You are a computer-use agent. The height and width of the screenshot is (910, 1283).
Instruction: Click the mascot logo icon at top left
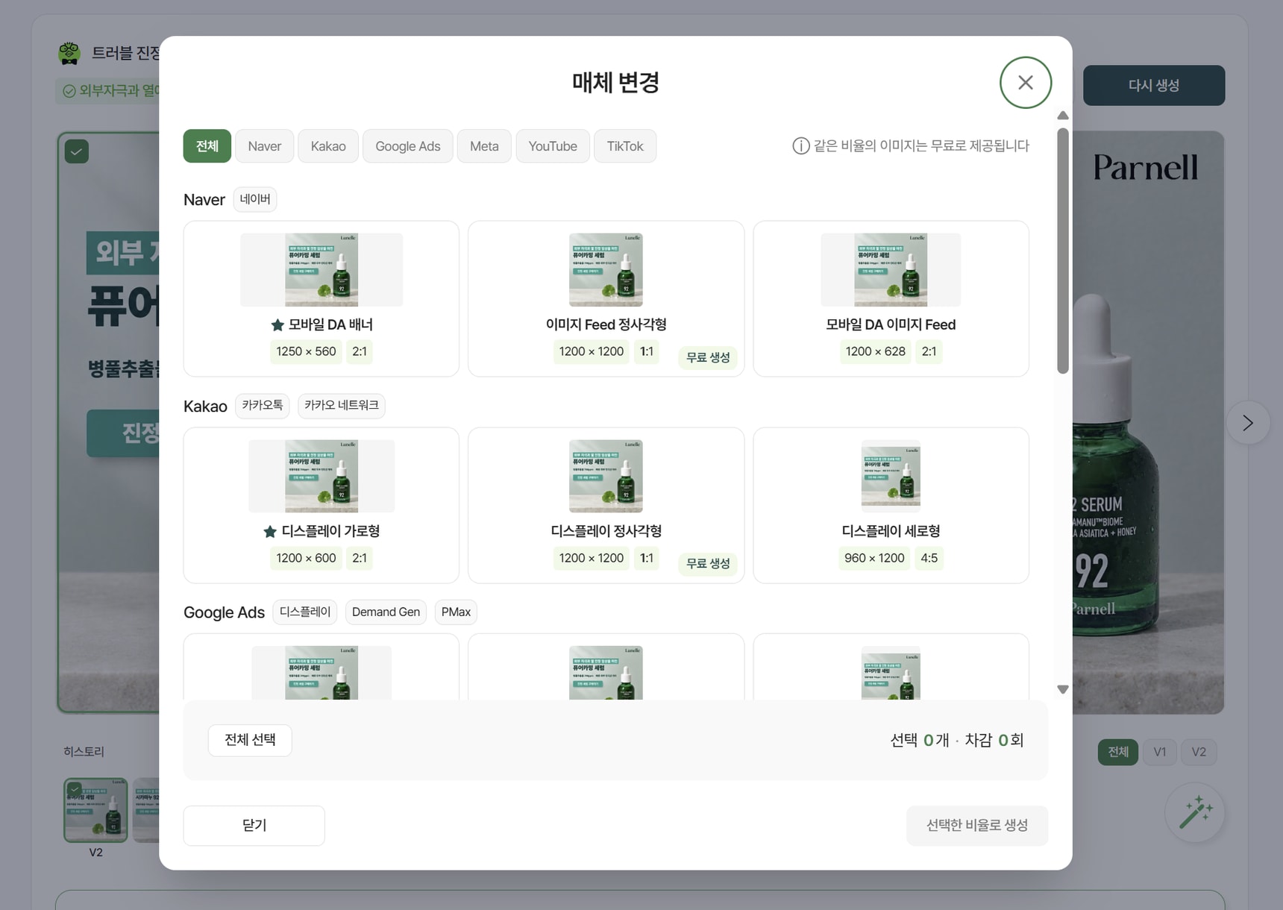click(x=69, y=53)
